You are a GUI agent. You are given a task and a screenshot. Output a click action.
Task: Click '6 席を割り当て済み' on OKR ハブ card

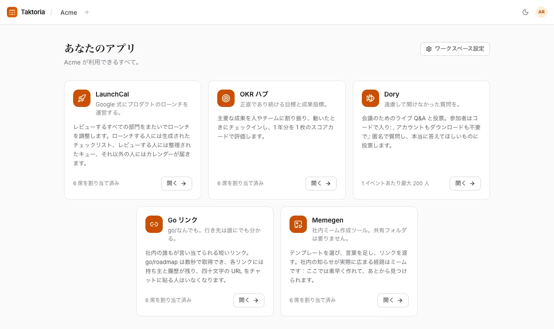pos(240,184)
